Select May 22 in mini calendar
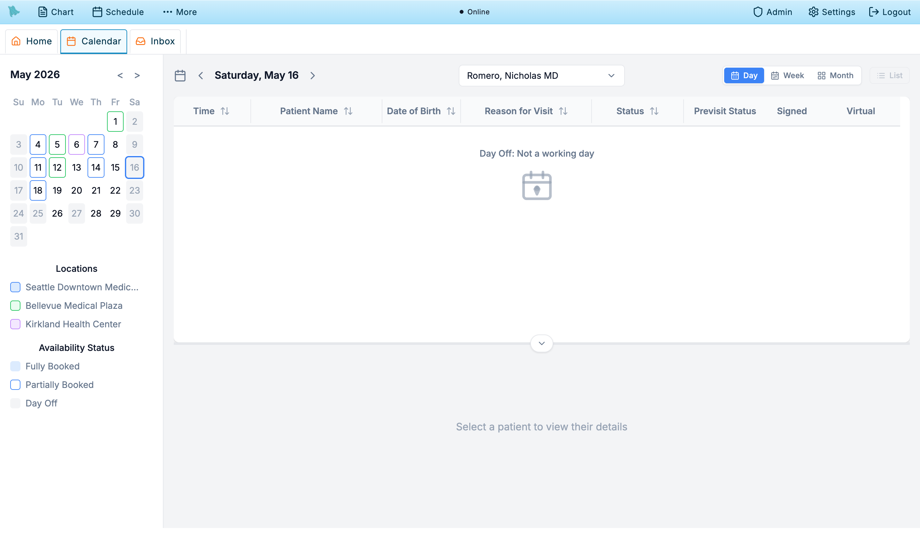The height and width of the screenshot is (550, 920). click(x=115, y=190)
